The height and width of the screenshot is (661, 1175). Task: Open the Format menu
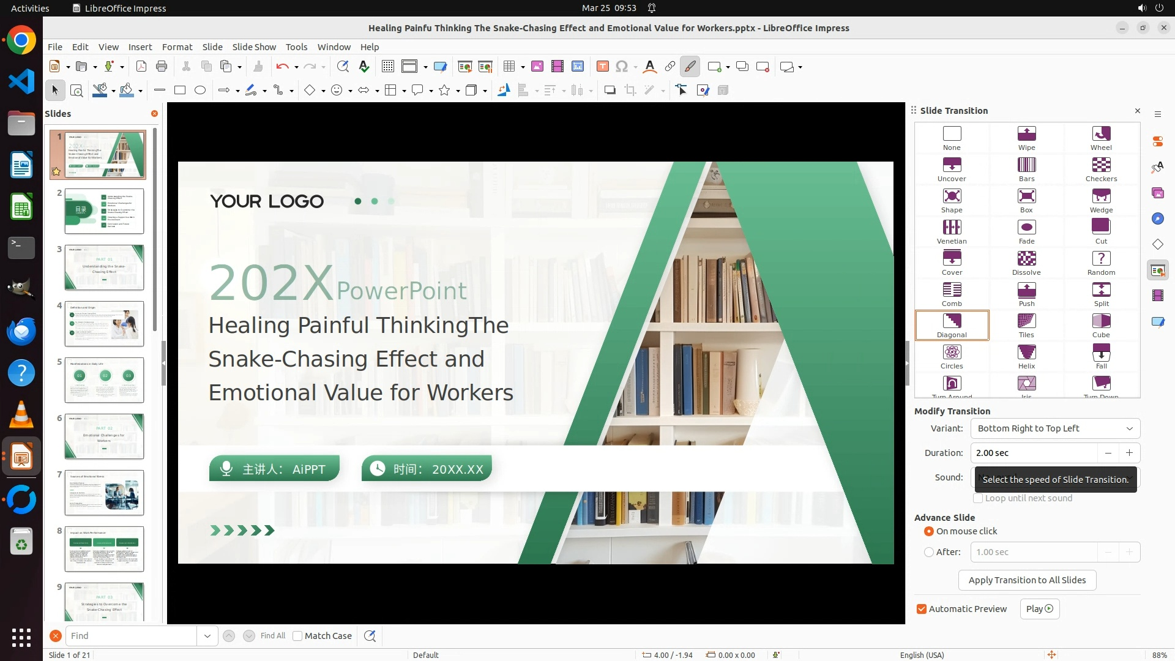point(177,47)
